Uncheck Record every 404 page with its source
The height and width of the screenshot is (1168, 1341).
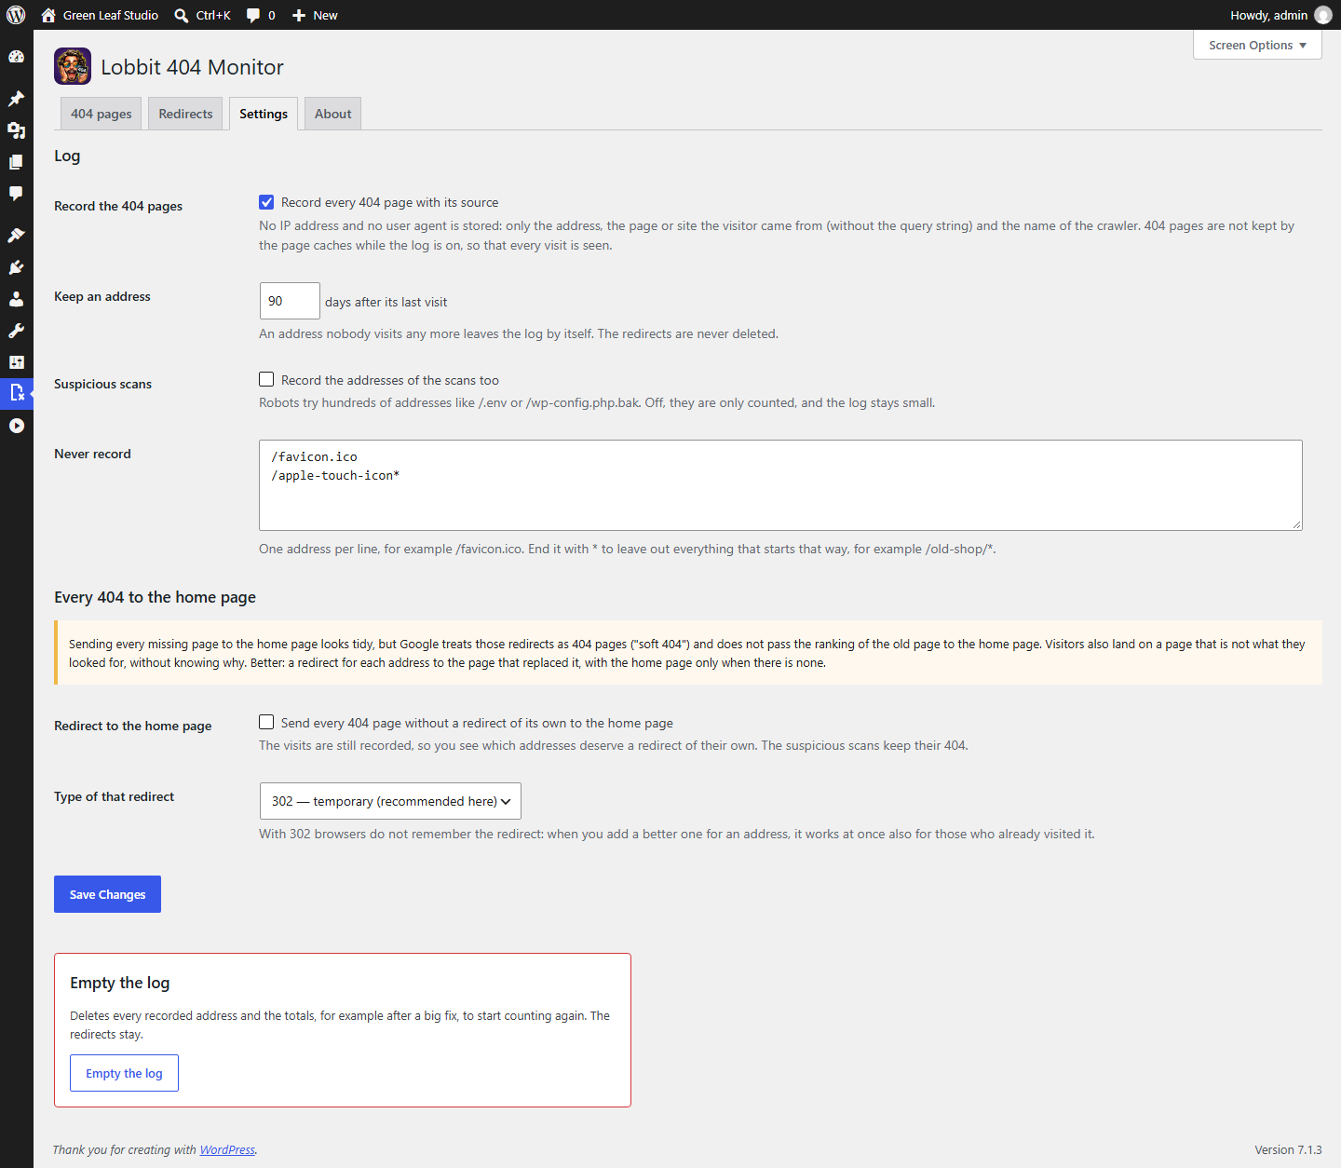pyautogui.click(x=266, y=202)
